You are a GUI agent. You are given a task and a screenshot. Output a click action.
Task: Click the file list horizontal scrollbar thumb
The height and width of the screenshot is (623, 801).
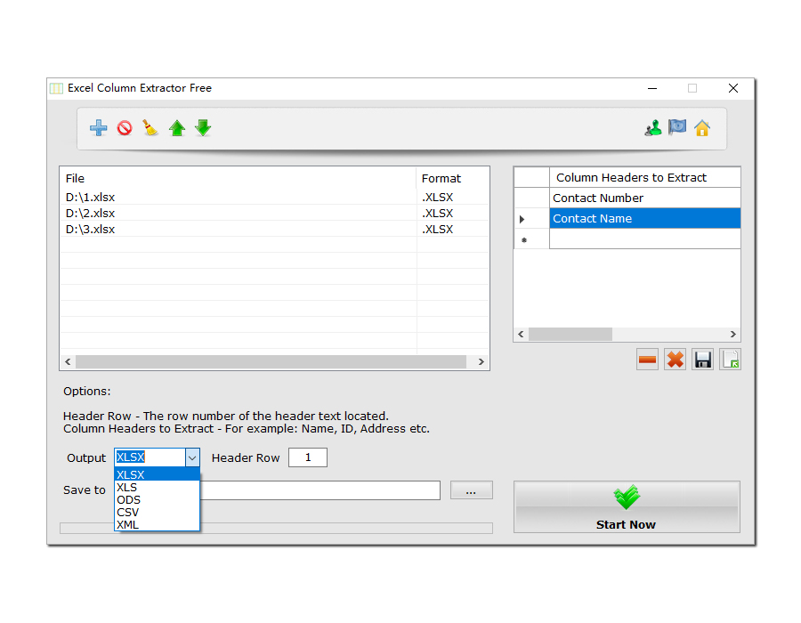[x=271, y=361]
